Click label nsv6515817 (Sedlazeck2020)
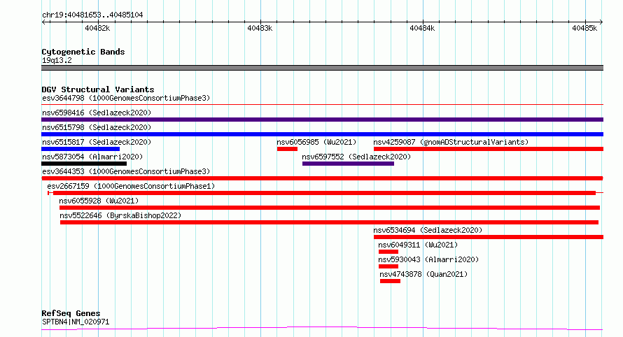Screen dimensions: 623x337 pyautogui.click(x=97, y=142)
